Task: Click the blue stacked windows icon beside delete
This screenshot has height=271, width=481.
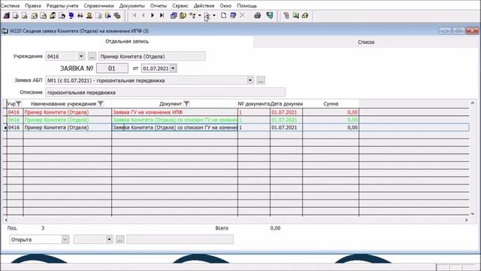Action: point(233,15)
